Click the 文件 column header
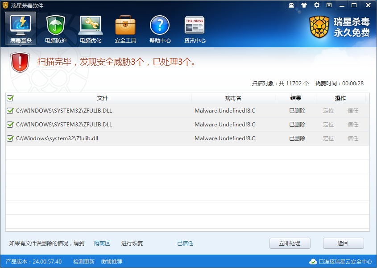The height and width of the screenshot is (268, 377). click(103, 98)
